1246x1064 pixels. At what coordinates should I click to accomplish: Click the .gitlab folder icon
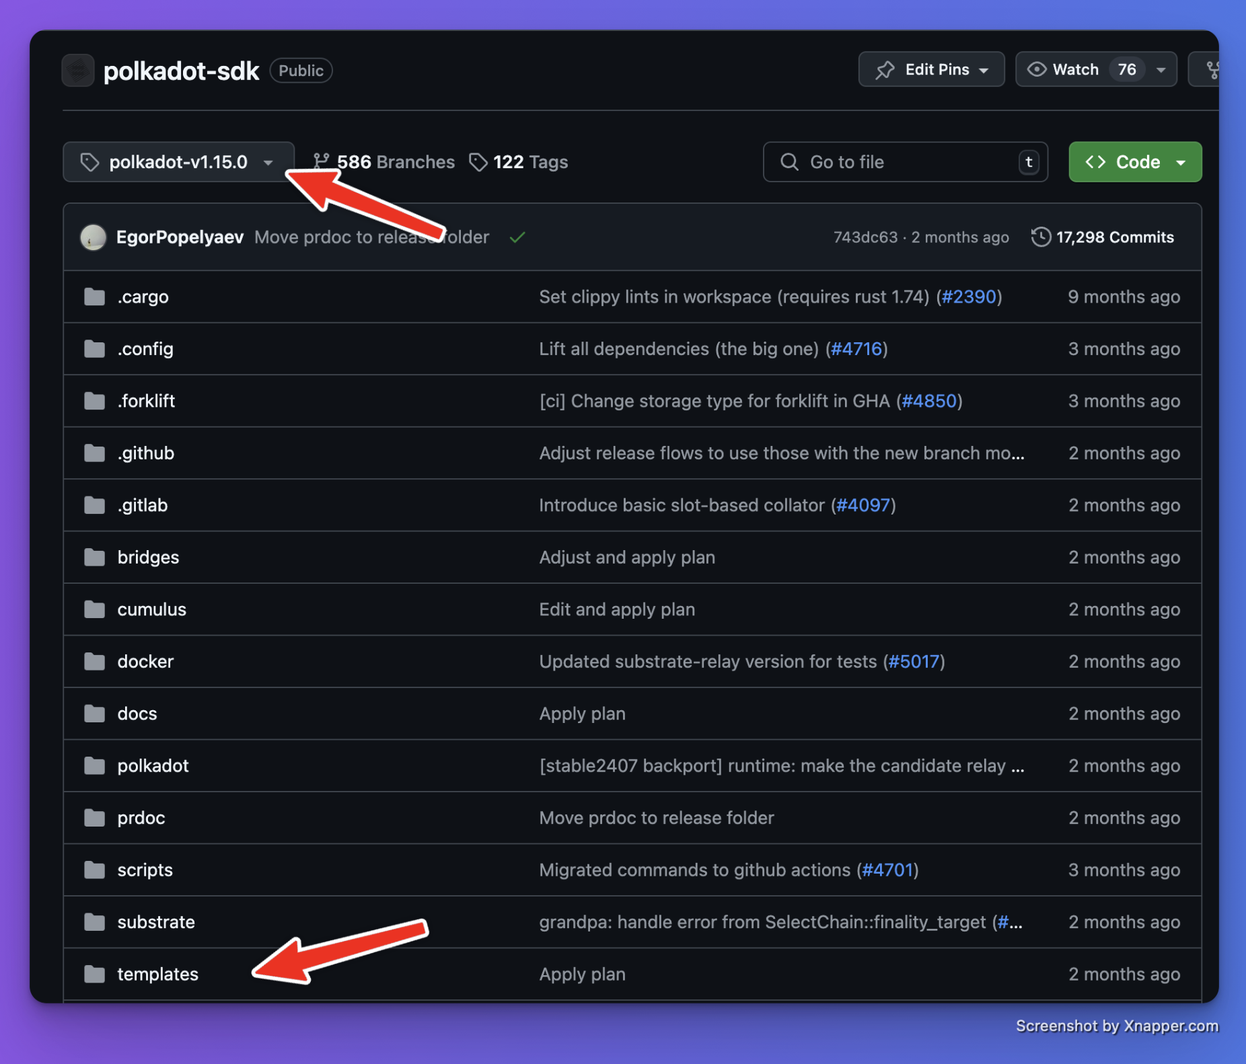point(94,505)
